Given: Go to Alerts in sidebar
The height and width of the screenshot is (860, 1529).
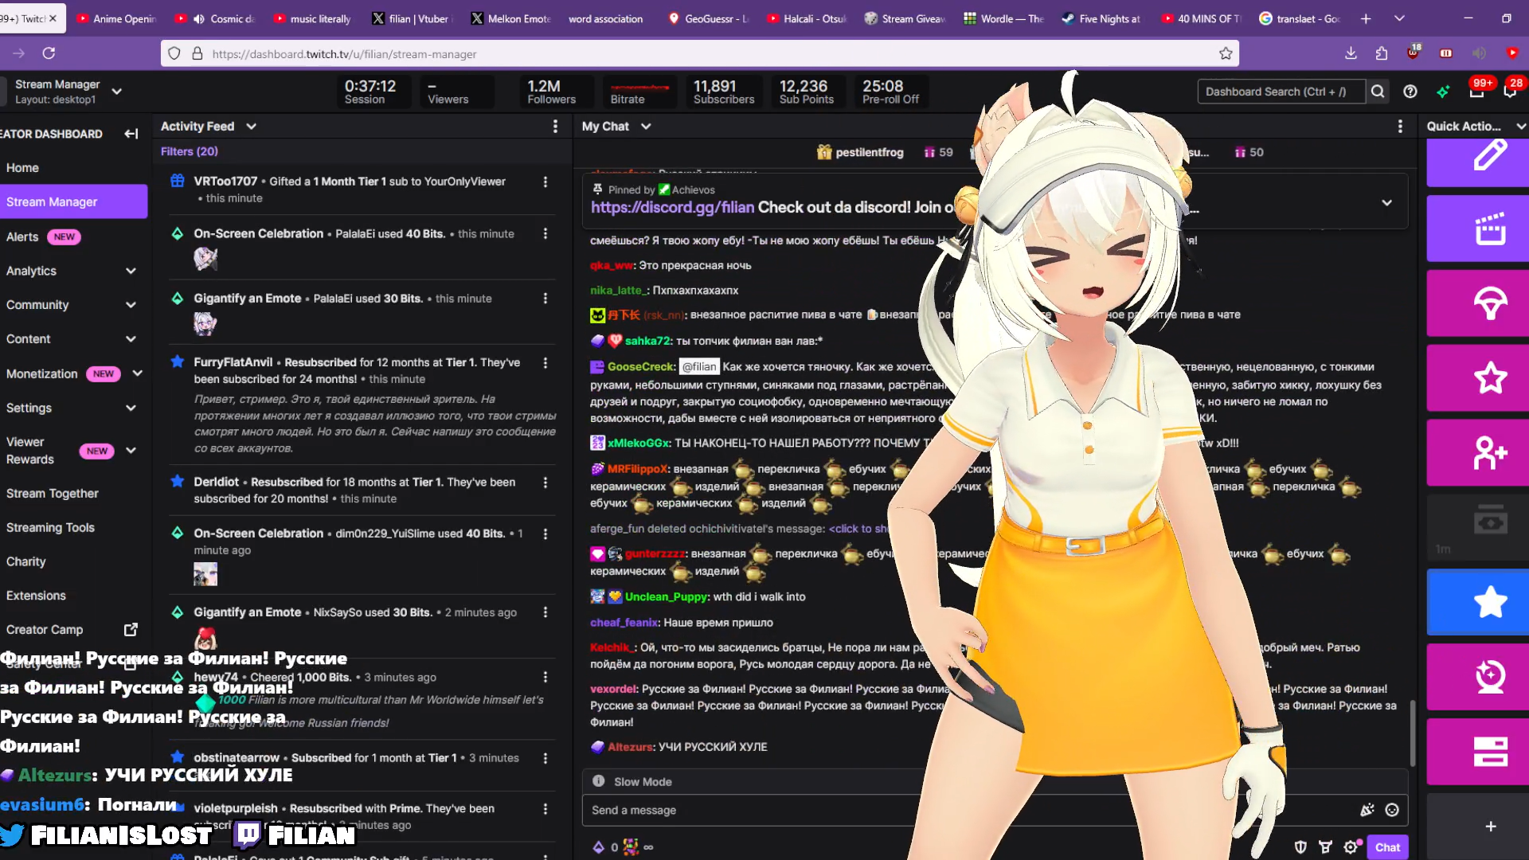Looking at the screenshot, I should point(22,236).
